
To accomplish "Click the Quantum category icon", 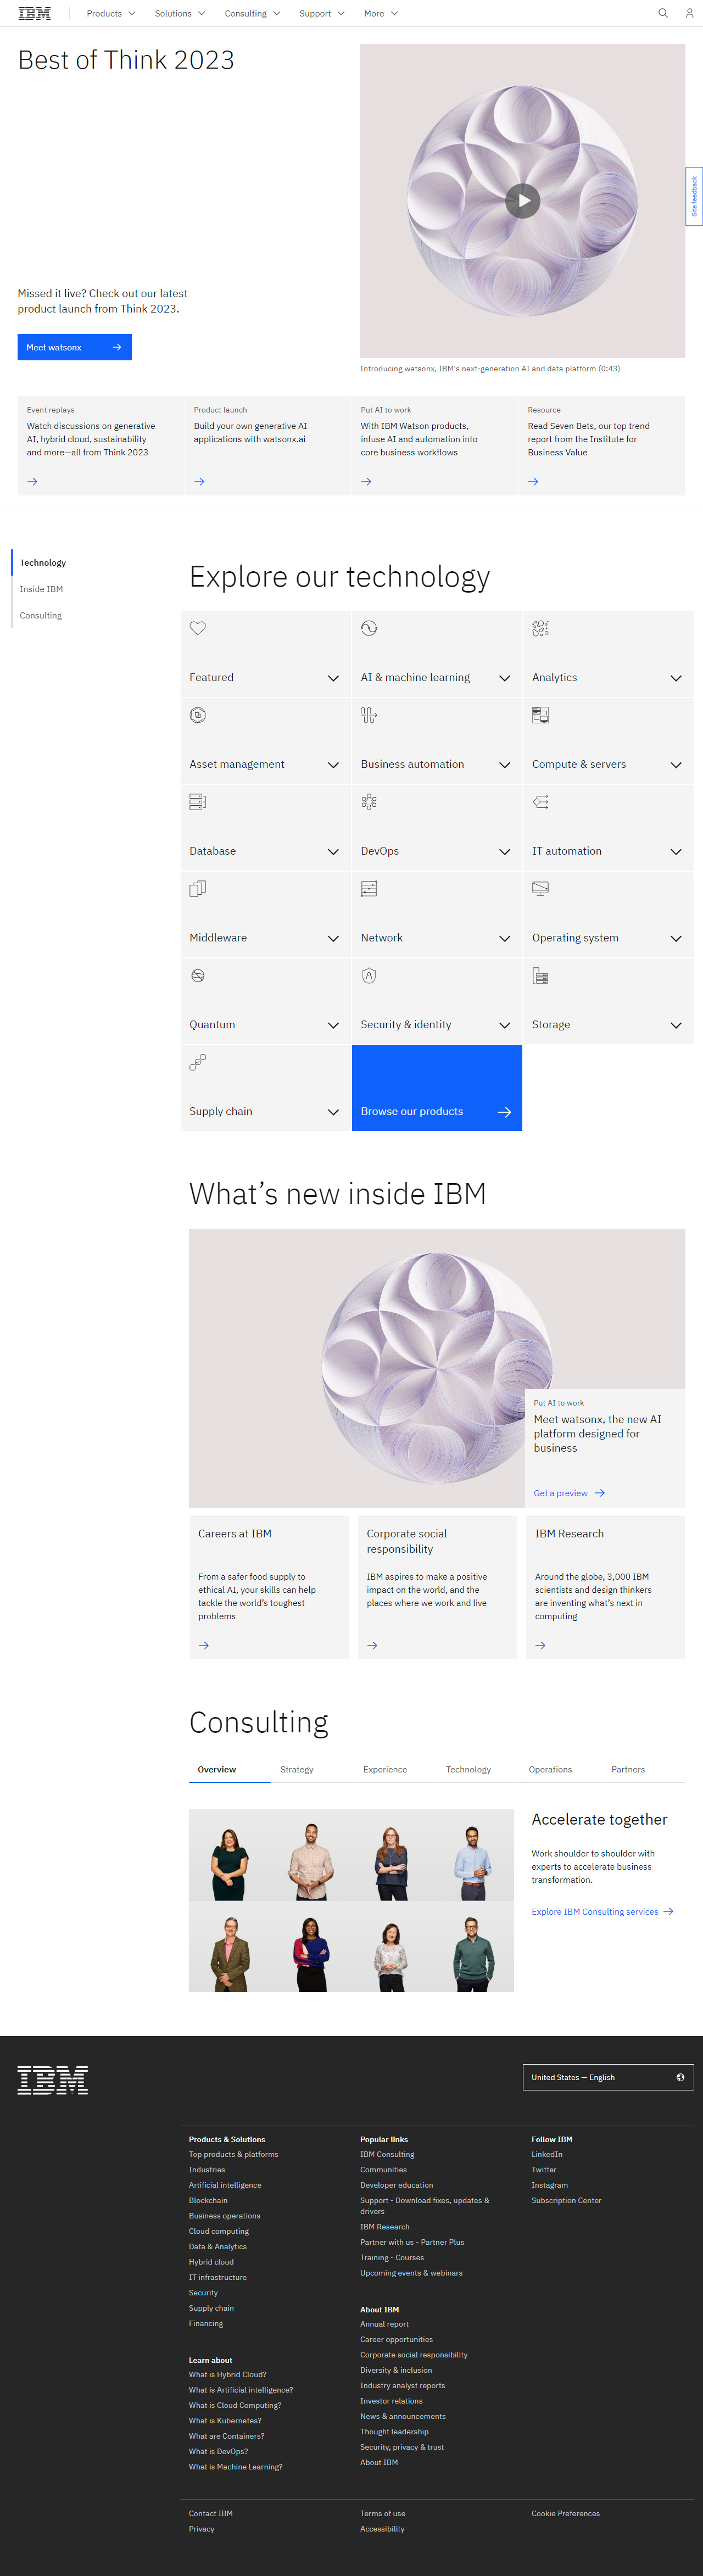I will pyautogui.click(x=198, y=975).
